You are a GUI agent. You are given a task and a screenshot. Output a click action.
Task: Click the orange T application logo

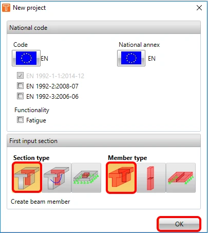(x=6, y=8)
